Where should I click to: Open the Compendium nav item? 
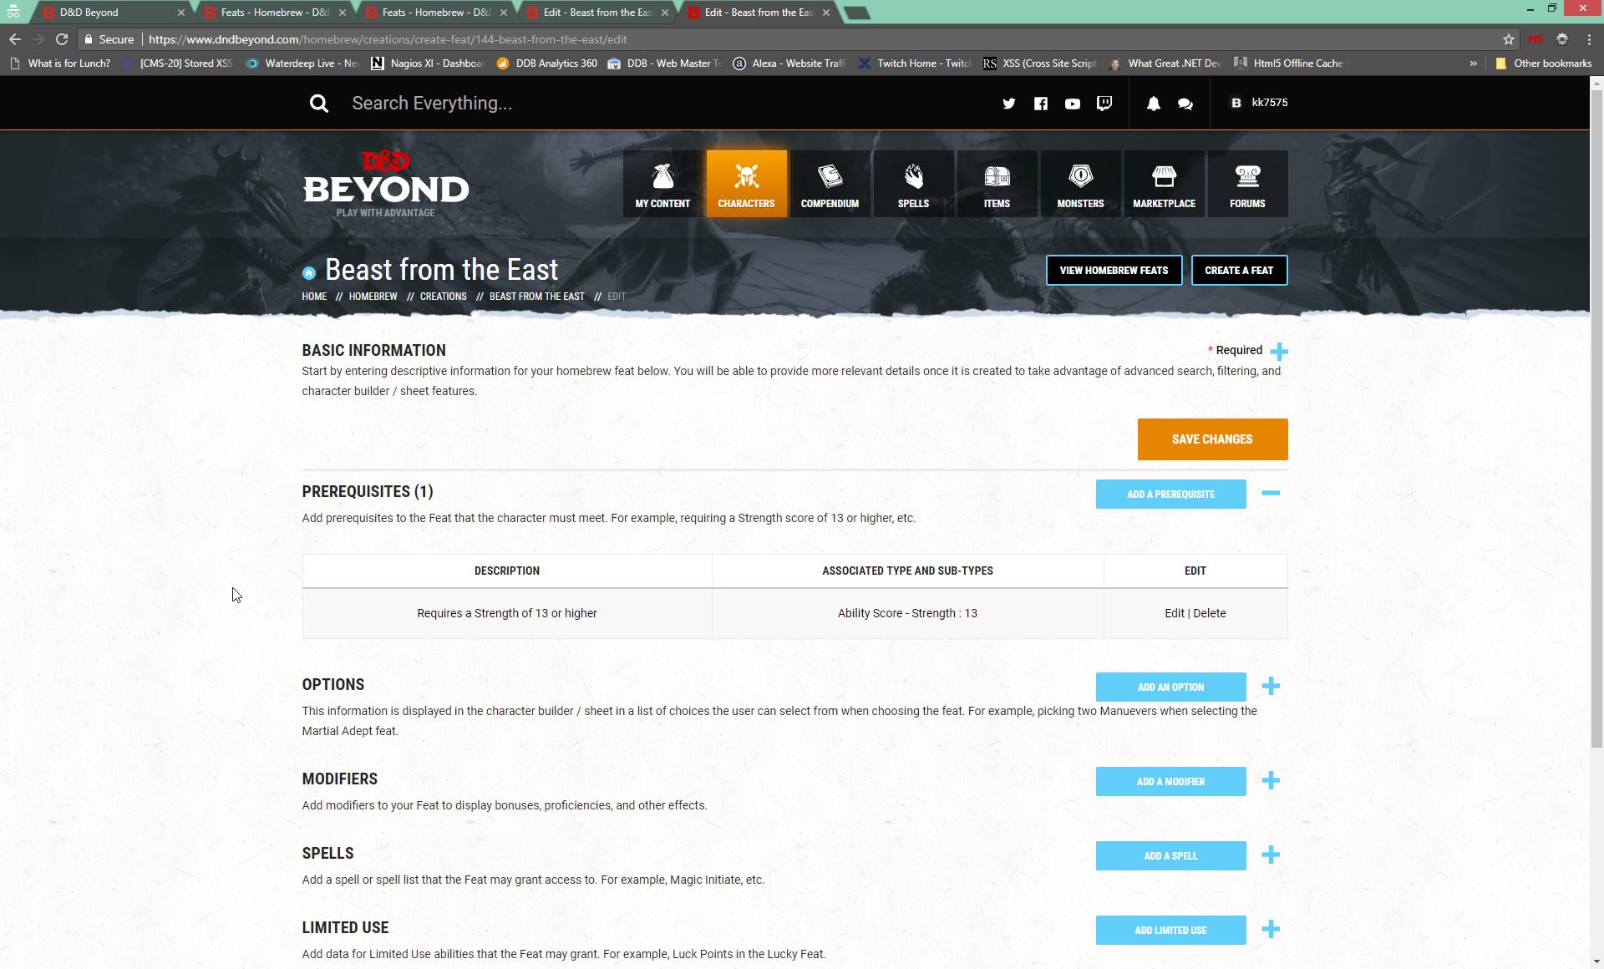click(x=830, y=184)
